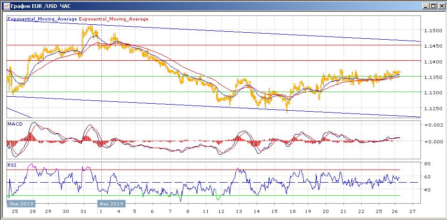
Task: Click the RSI 80 scale label
Action: [x=427, y=163]
